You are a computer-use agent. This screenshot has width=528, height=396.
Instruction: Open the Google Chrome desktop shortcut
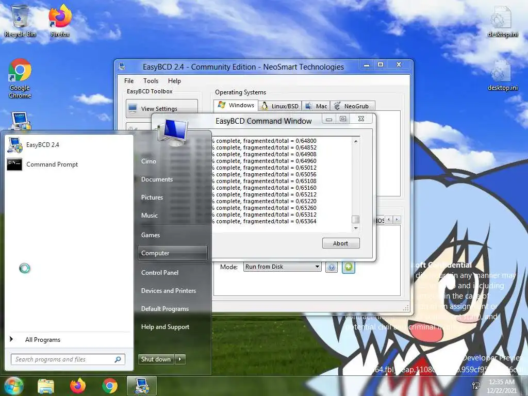pyautogui.click(x=20, y=78)
